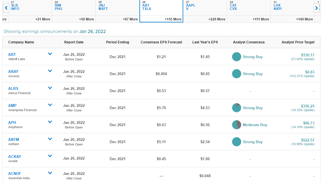
Task: Click ARAY's analyst consensus pie icon
Action: (x=236, y=74)
